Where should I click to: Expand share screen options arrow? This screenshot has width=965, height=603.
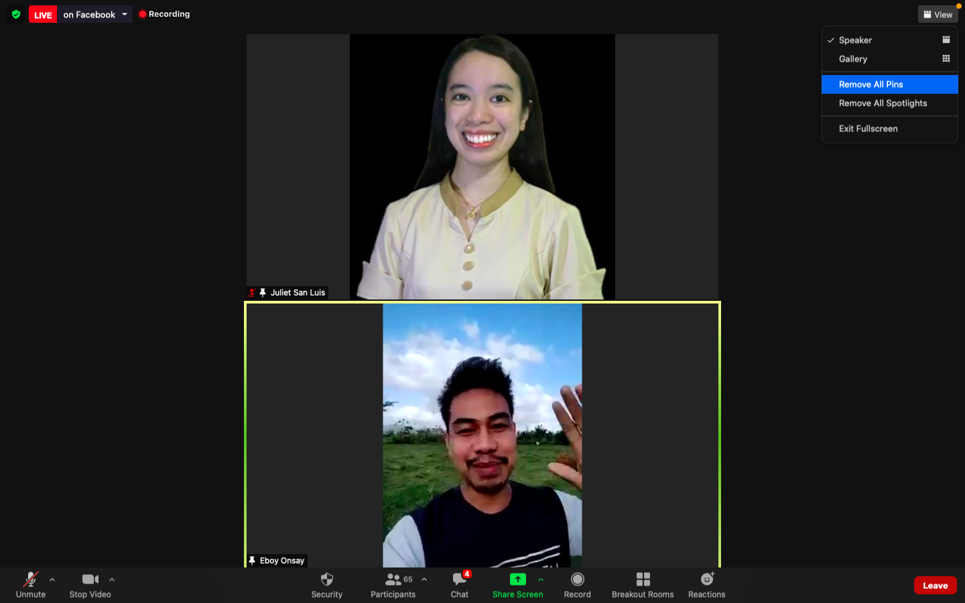541,580
